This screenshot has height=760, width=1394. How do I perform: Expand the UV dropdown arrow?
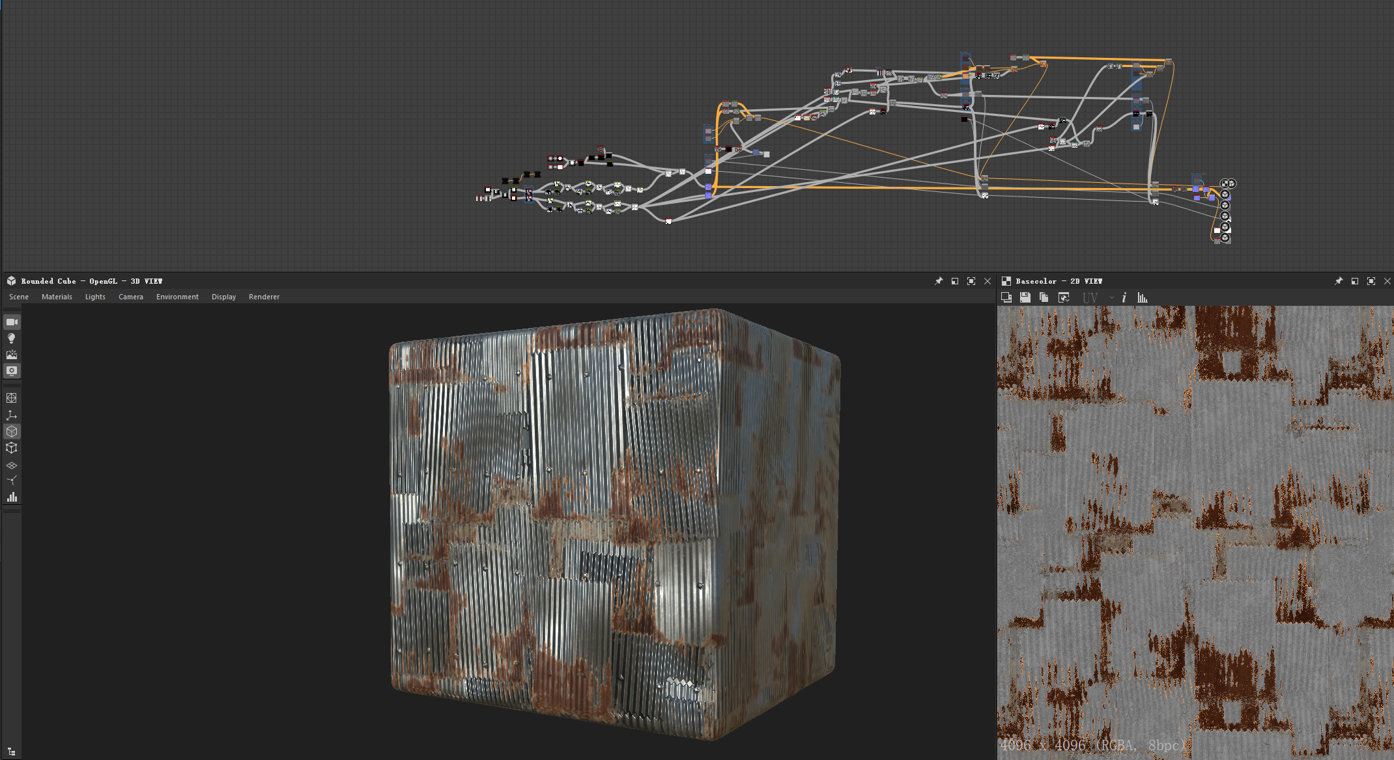[x=1111, y=298]
